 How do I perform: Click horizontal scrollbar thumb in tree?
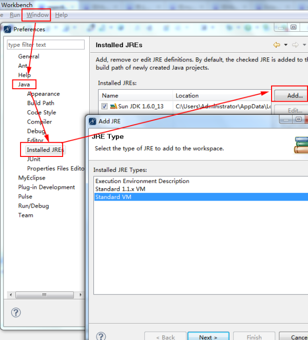coord(45,295)
